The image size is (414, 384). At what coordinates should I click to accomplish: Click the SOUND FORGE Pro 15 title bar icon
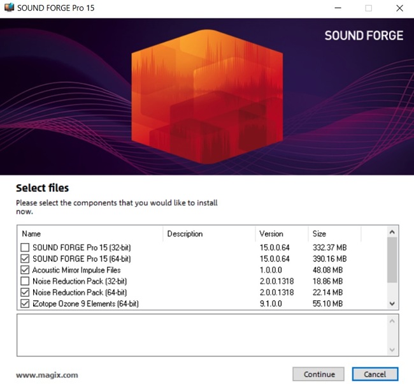click(x=10, y=8)
